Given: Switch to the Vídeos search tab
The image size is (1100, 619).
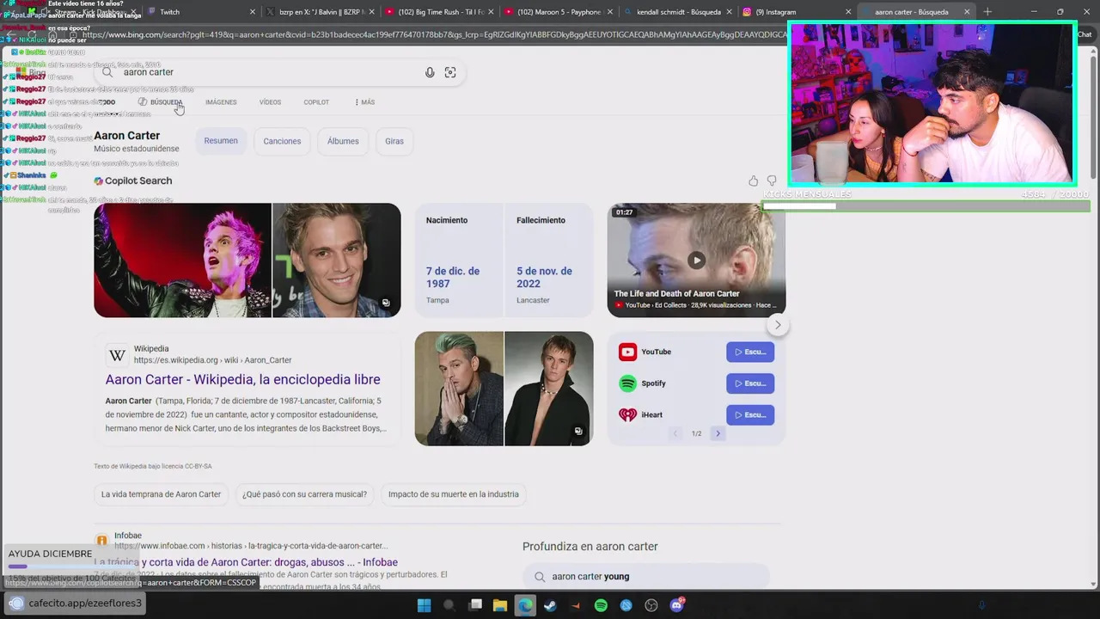Looking at the screenshot, I should (x=270, y=102).
